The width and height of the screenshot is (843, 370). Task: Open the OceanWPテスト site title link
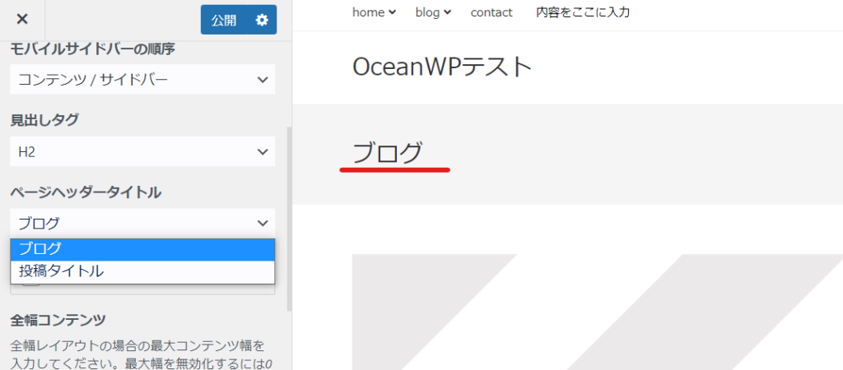[x=442, y=67]
